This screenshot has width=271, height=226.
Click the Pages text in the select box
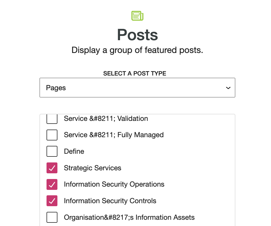[56, 88]
